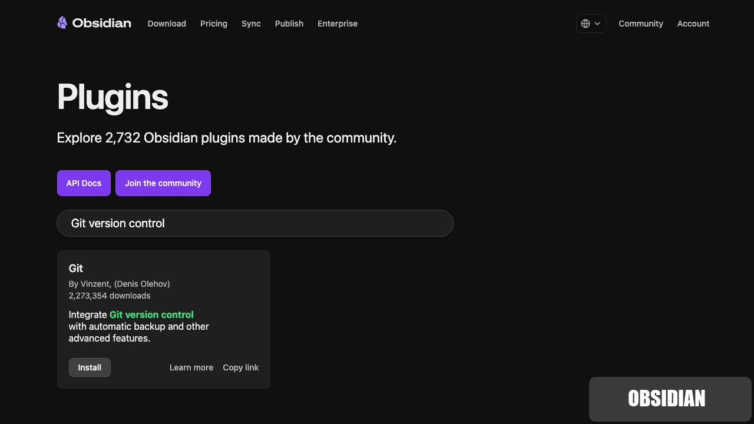Open the Git version control highlighted link
The height and width of the screenshot is (424, 754).
[x=151, y=314]
